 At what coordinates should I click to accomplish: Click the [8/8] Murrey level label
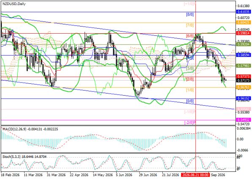point(190,15)
